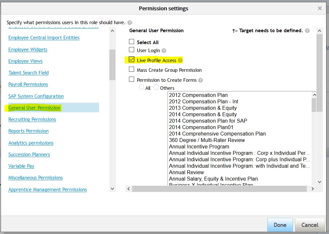Select 2013 Compensation & Equity
Viewport: 329px width, 234px height.
click(x=203, y=108)
